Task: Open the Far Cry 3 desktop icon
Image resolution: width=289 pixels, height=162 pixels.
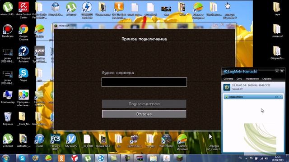Action: click(x=55, y=142)
